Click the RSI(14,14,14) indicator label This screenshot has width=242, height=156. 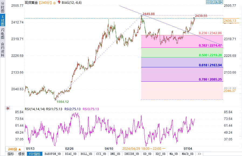click(35, 109)
